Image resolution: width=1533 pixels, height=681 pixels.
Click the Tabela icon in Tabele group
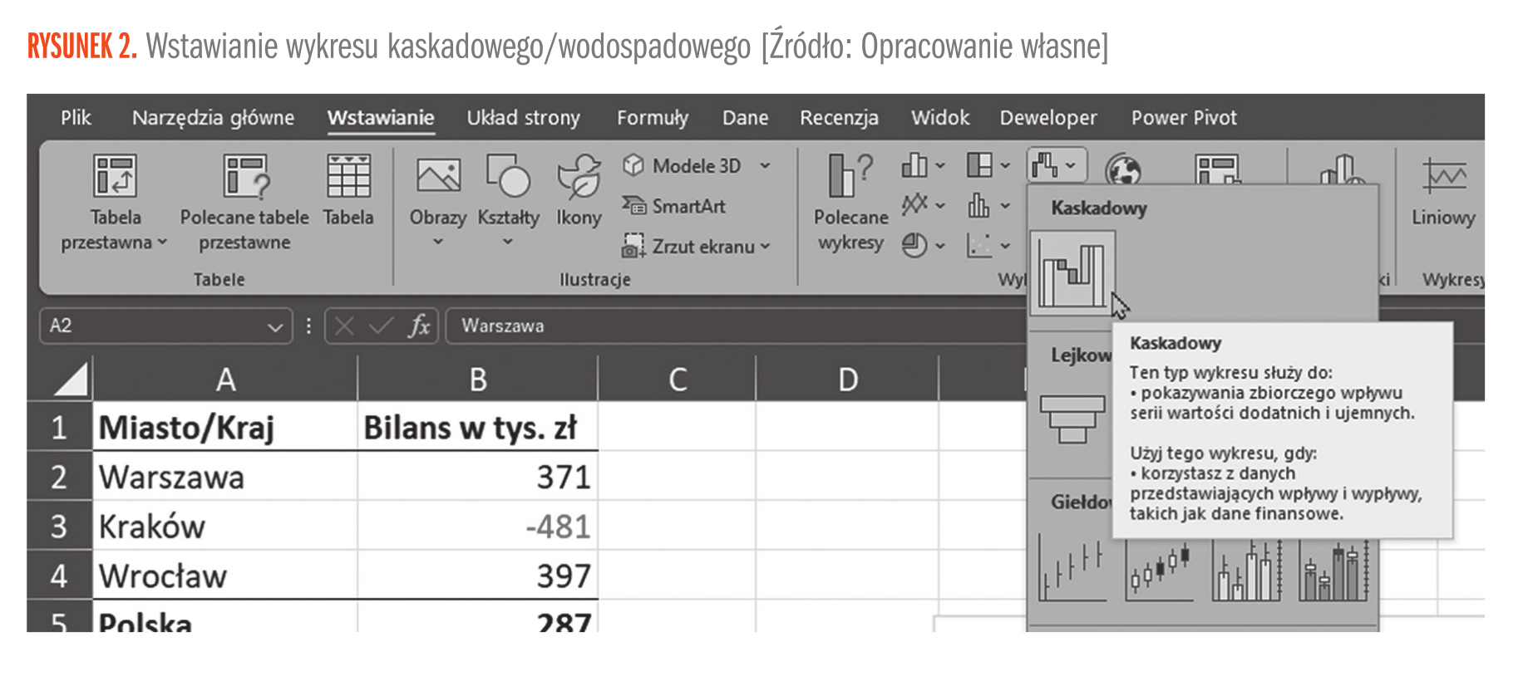[348, 189]
